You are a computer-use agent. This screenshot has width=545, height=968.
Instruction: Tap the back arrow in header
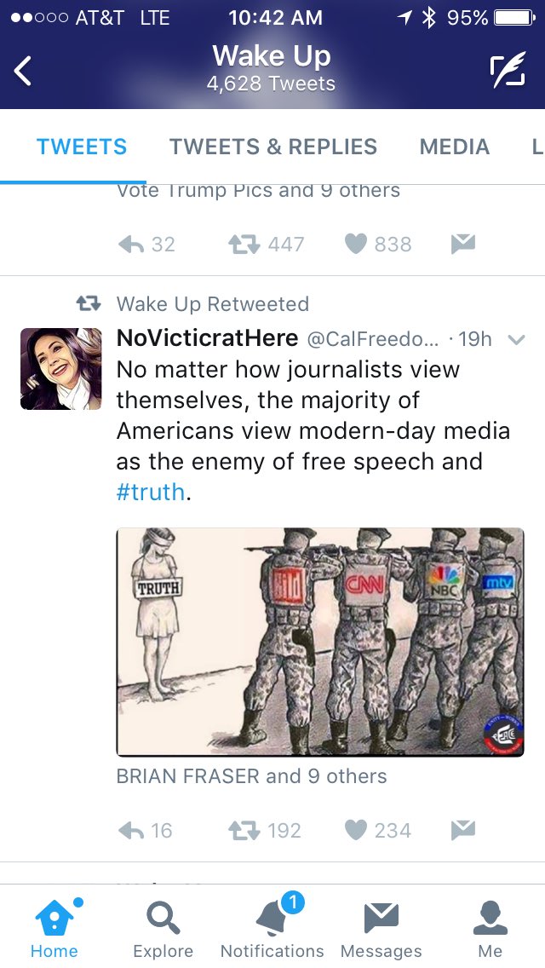point(23,71)
